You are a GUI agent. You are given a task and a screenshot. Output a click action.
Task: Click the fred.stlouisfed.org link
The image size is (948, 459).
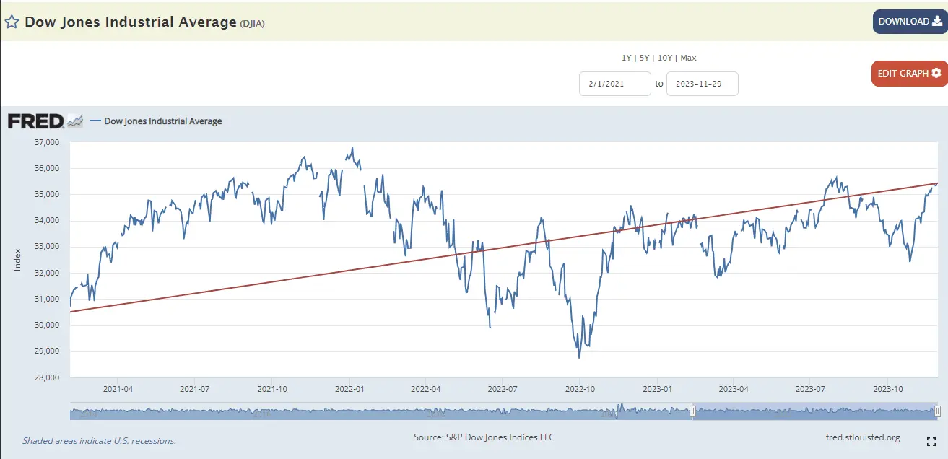click(x=862, y=437)
